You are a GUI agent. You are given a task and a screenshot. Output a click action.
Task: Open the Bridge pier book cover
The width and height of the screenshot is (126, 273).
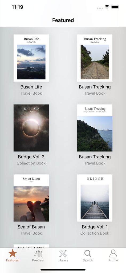[x=95, y=198]
